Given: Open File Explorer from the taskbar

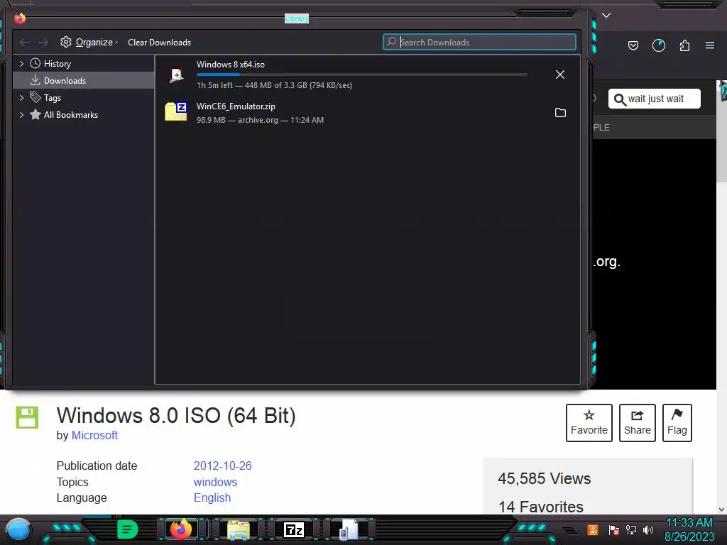Looking at the screenshot, I should coord(239,529).
